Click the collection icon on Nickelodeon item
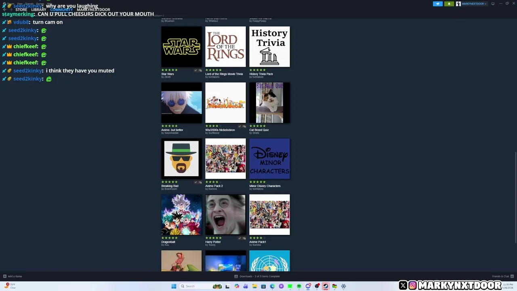Image resolution: width=517 pixels, height=291 pixels. 244,126
